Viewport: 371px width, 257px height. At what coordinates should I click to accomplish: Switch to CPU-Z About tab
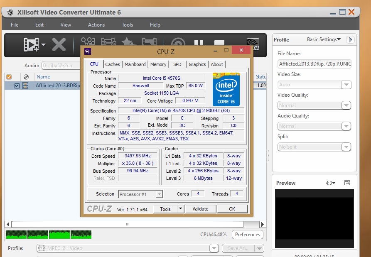pyautogui.click(x=217, y=64)
